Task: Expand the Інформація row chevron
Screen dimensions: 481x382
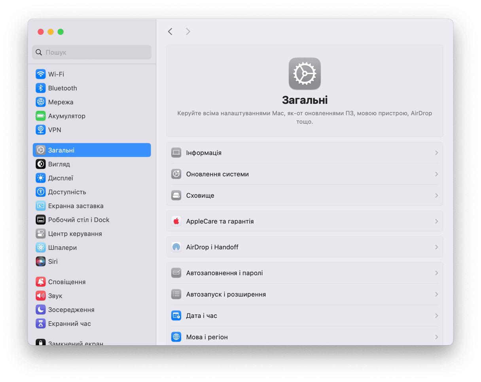Action: coord(436,153)
